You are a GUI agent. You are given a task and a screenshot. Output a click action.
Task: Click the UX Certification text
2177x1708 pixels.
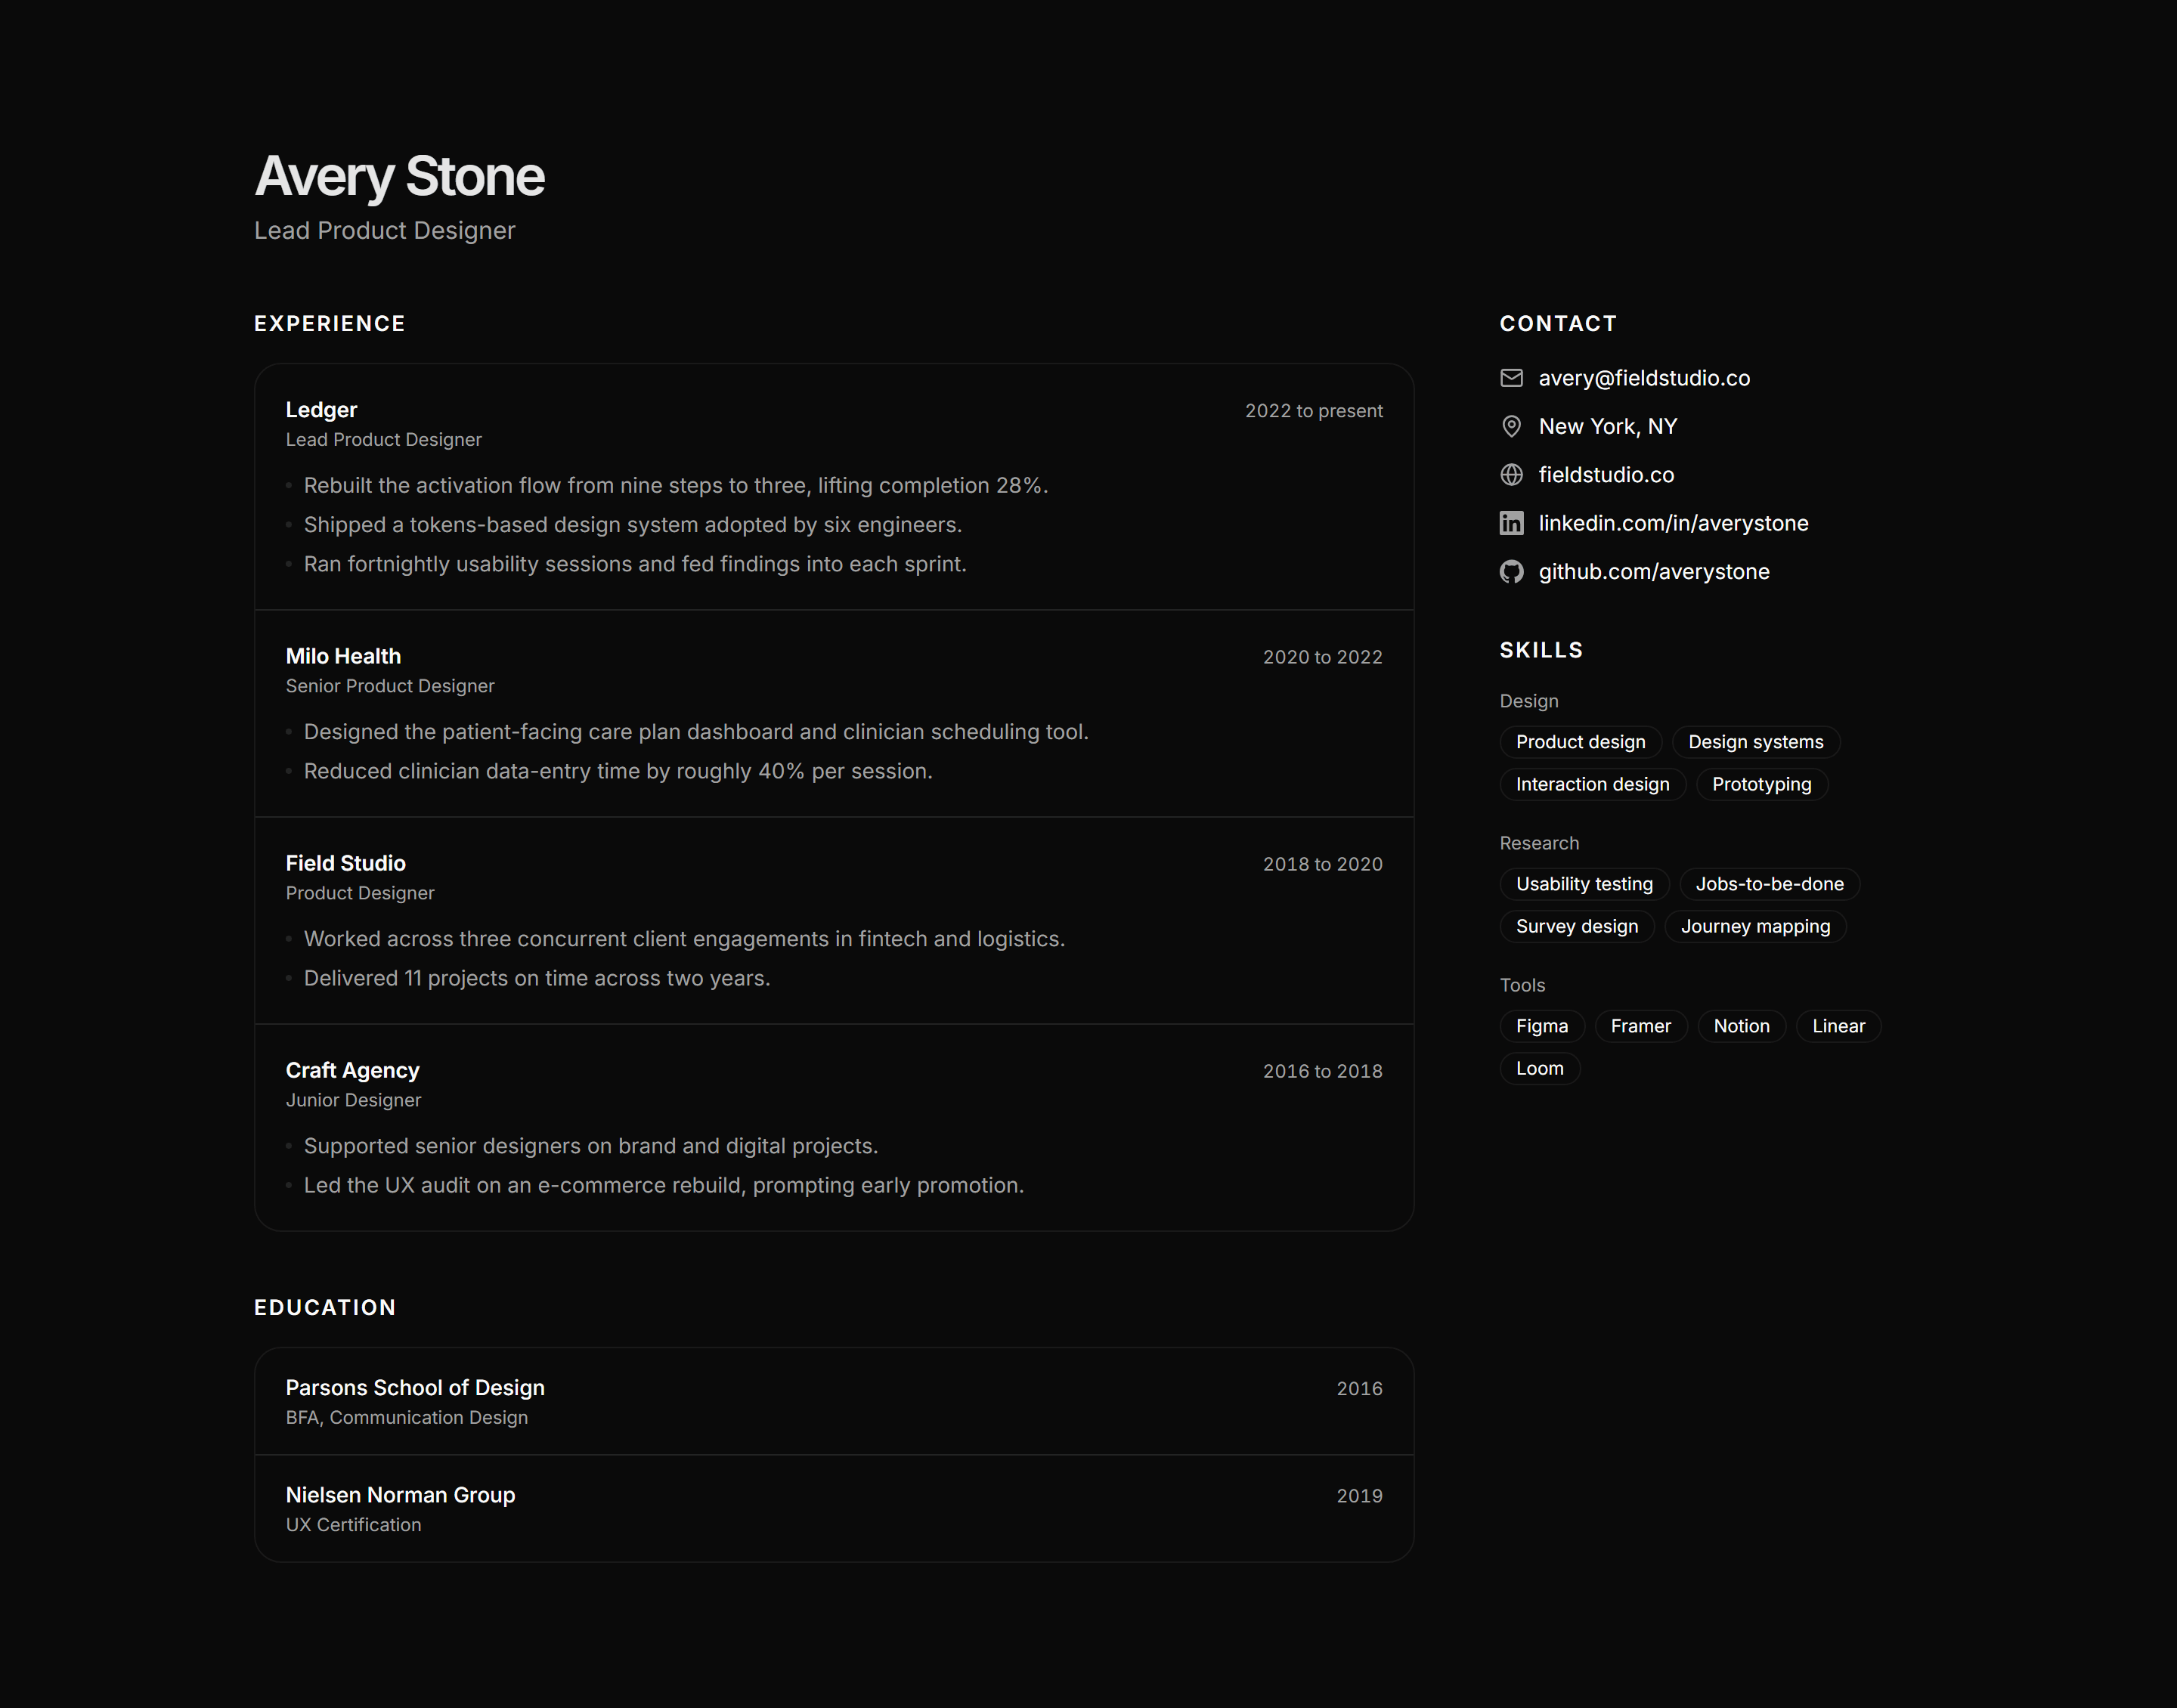[353, 1525]
